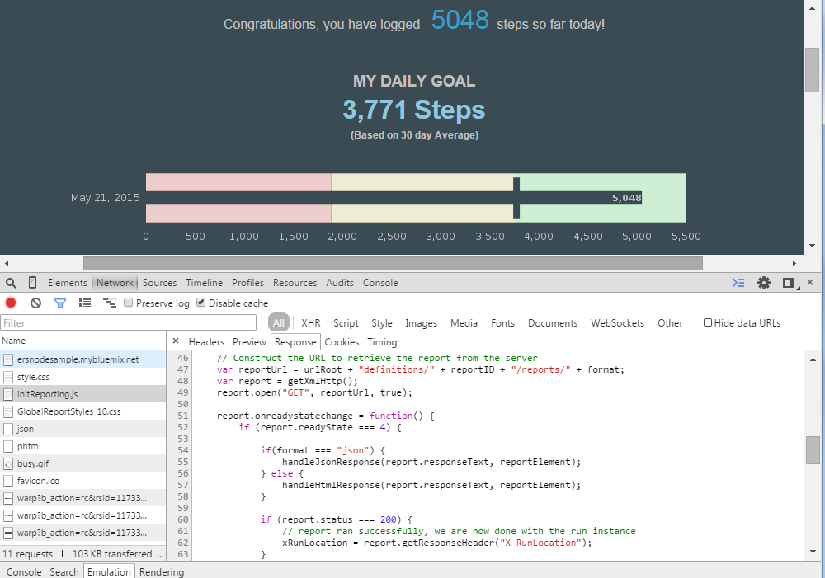Show drawer console toggle icon
This screenshot has height=578, width=825.
pyautogui.click(x=738, y=283)
